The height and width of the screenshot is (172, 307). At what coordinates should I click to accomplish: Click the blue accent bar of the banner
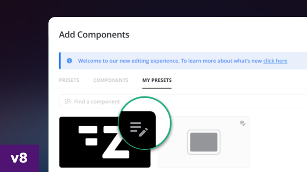coord(60,60)
